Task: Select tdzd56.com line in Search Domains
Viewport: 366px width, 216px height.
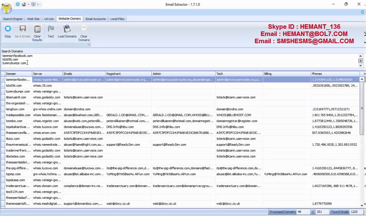Action: [10, 59]
